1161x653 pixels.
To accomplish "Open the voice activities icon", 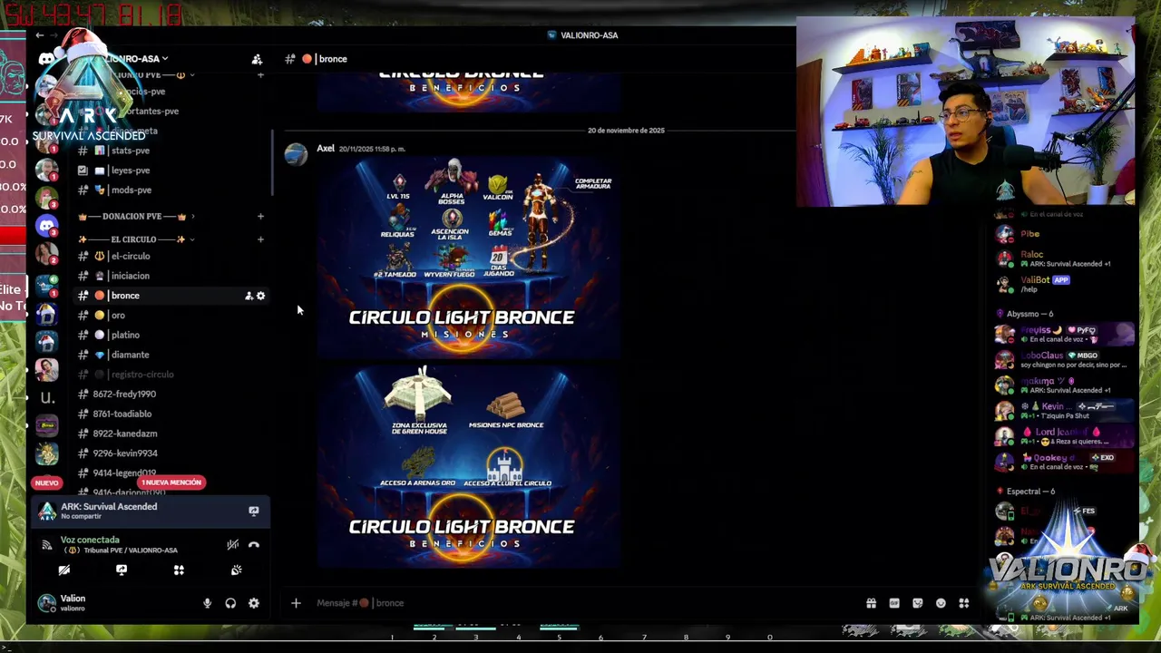I will point(179,570).
